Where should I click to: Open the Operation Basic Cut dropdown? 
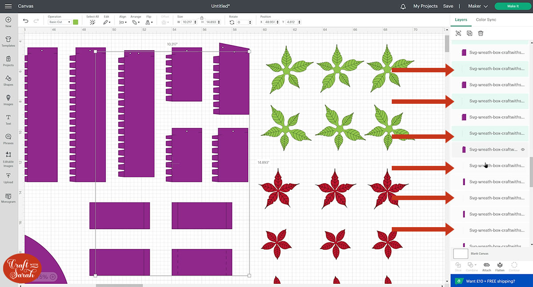coord(60,22)
